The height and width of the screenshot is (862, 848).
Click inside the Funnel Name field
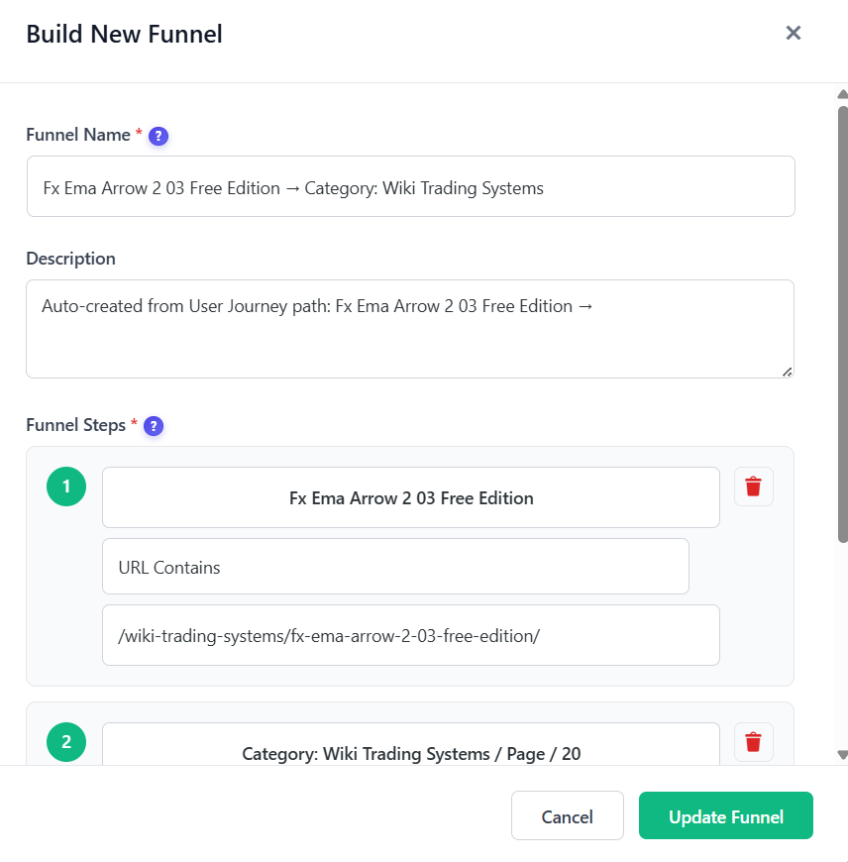click(x=410, y=187)
